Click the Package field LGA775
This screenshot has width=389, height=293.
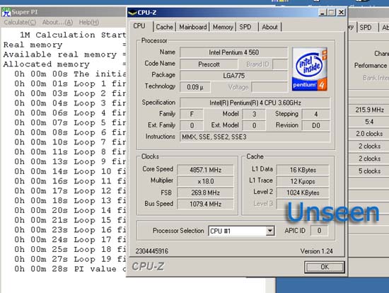click(x=233, y=76)
